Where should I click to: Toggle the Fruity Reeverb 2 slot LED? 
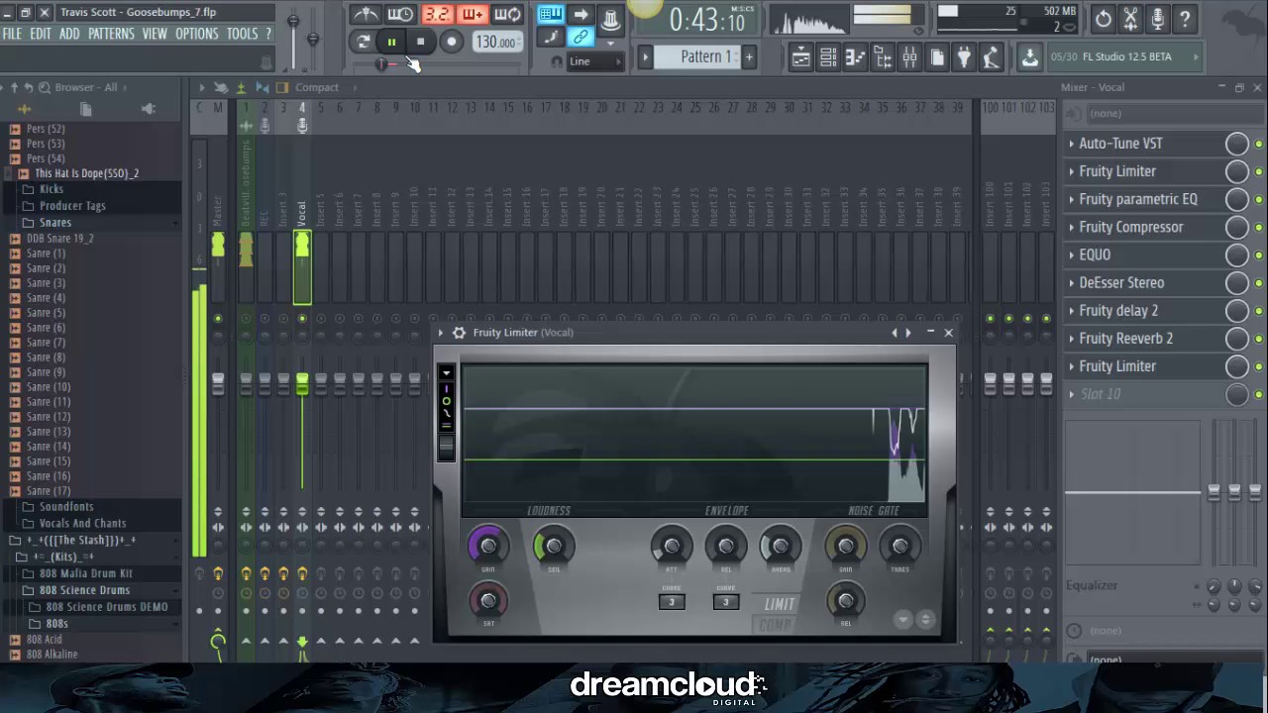pos(1258,338)
